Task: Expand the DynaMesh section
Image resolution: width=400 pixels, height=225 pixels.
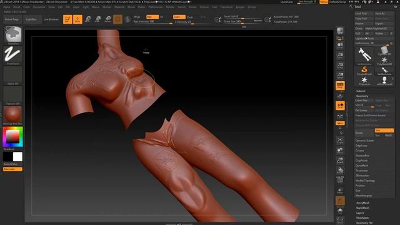Action: click(362, 166)
